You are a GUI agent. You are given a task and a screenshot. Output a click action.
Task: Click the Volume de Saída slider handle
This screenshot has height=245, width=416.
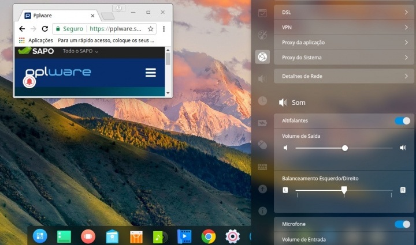345,148
